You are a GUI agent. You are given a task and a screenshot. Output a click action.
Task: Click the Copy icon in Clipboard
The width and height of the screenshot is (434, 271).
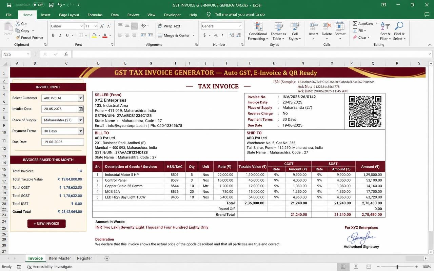(x=17, y=30)
